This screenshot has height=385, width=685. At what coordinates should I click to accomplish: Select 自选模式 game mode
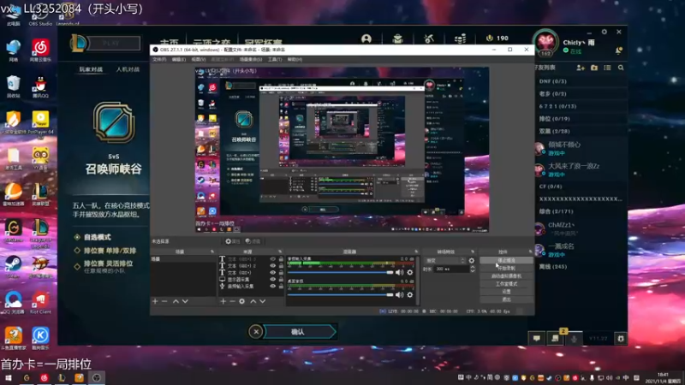[x=97, y=237]
